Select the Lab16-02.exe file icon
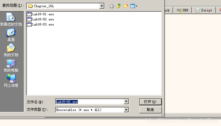This screenshot has width=221, height=126. (x=29, y=19)
